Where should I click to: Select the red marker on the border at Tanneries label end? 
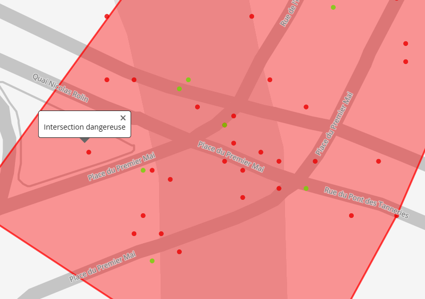[397, 216]
